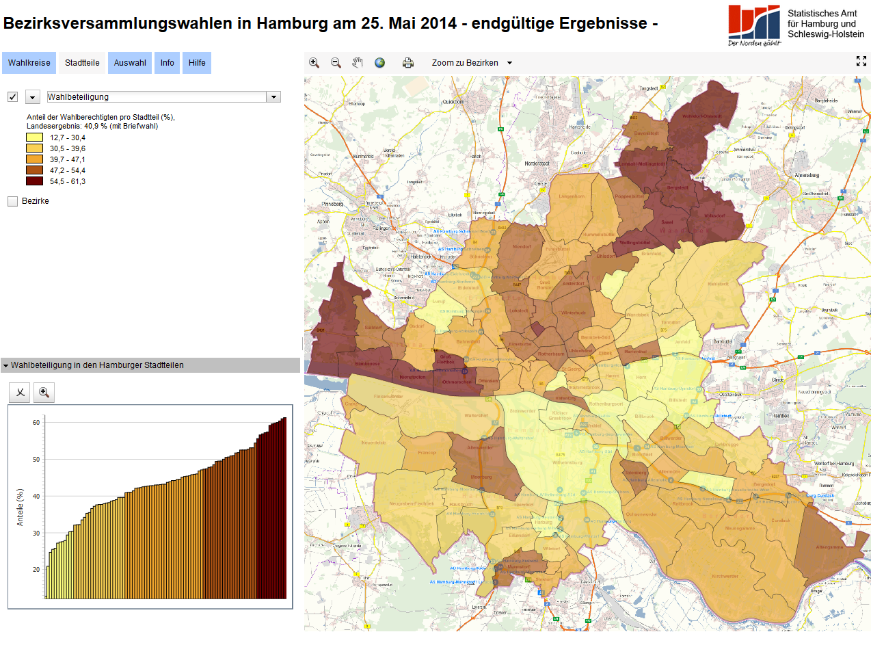
Task: Open the Auswahl tab
Action: point(130,63)
